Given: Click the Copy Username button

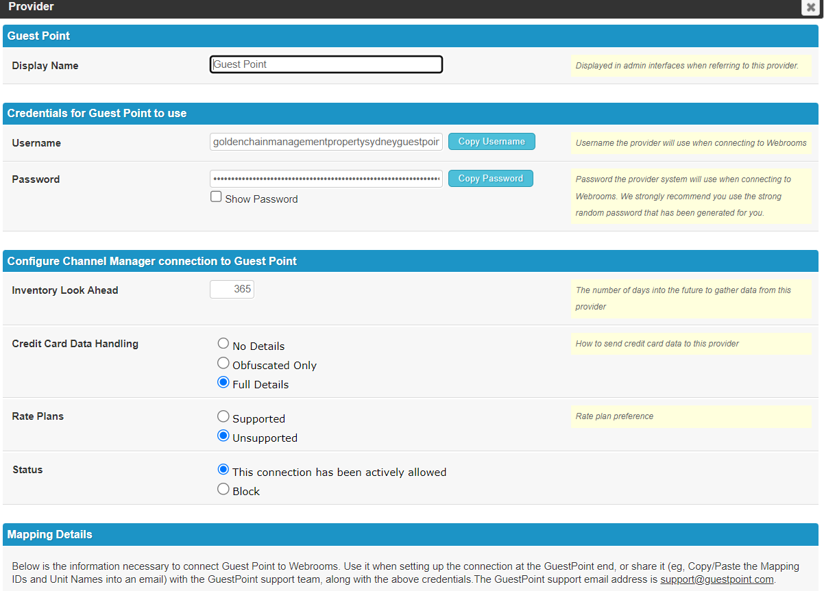Looking at the screenshot, I should coord(492,142).
